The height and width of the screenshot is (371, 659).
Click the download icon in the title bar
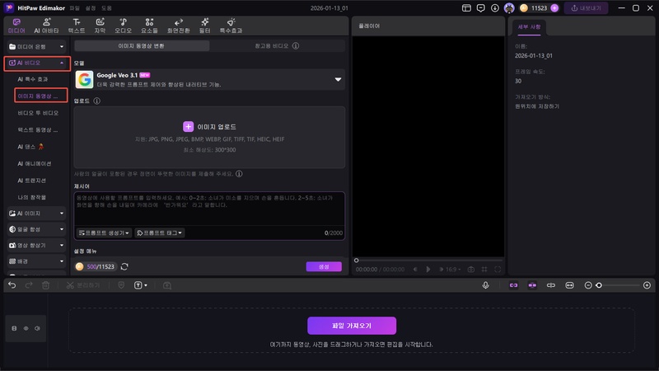495,8
